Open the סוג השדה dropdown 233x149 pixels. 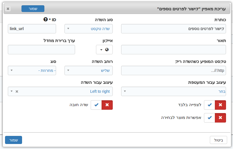click(x=88, y=29)
